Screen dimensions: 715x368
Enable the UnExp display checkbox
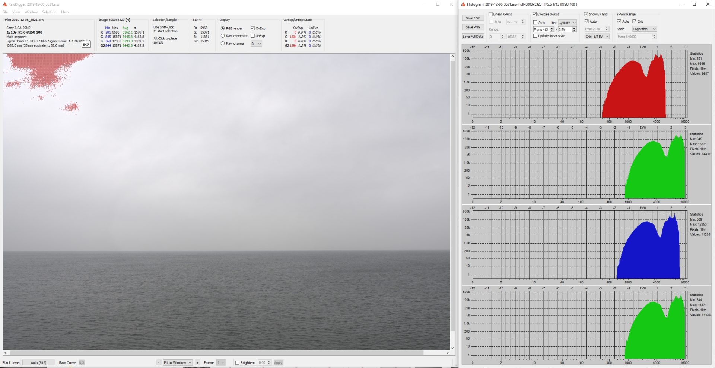click(252, 36)
